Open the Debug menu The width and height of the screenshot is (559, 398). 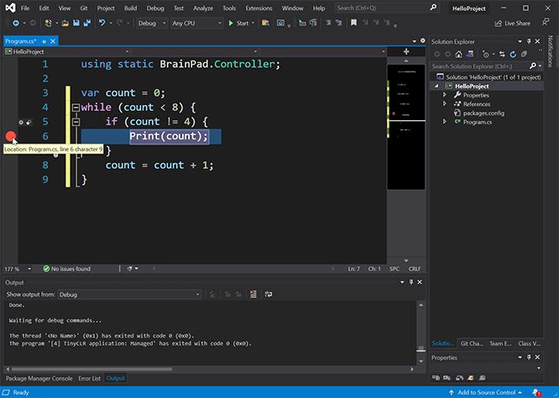click(155, 8)
